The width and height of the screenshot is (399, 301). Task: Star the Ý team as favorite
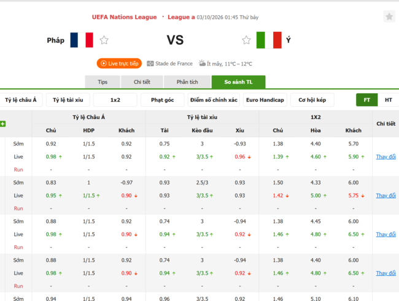point(246,40)
